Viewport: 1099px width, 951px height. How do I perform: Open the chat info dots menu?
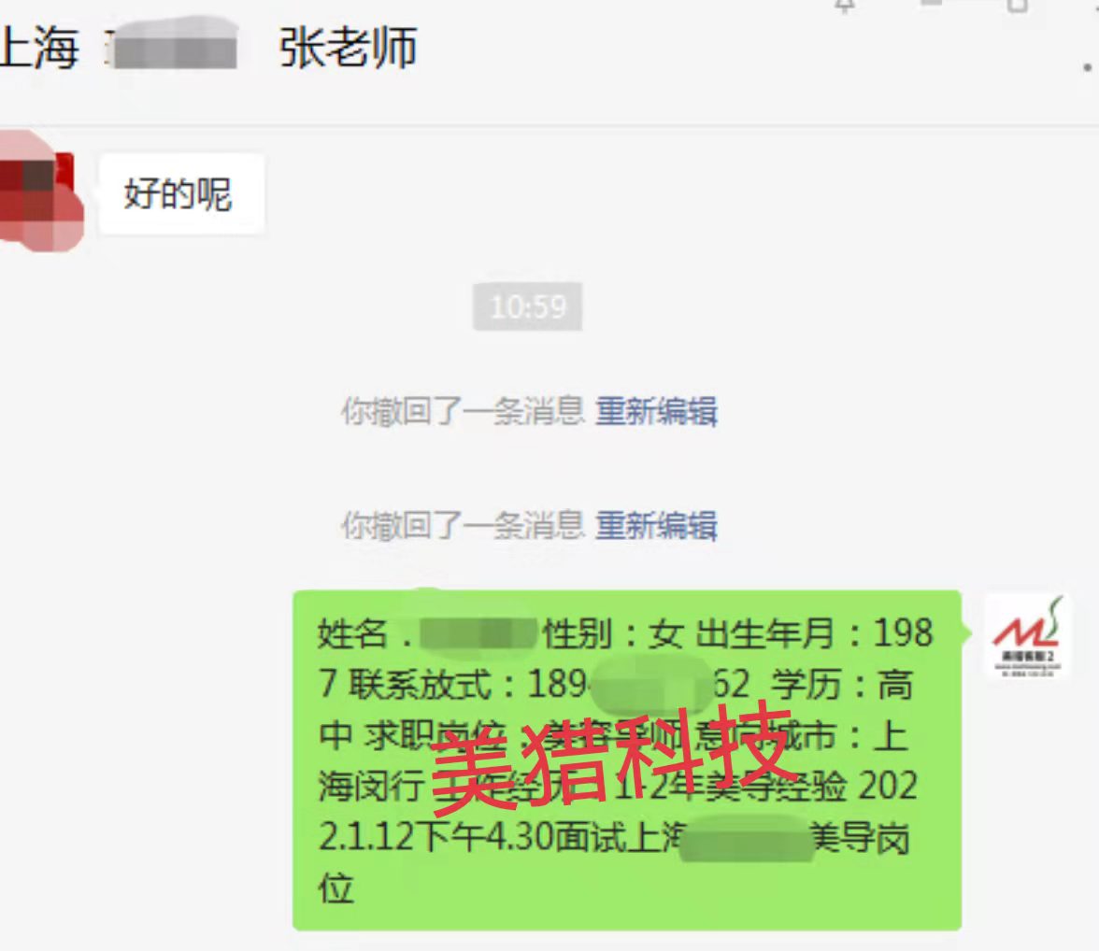click(x=1087, y=67)
